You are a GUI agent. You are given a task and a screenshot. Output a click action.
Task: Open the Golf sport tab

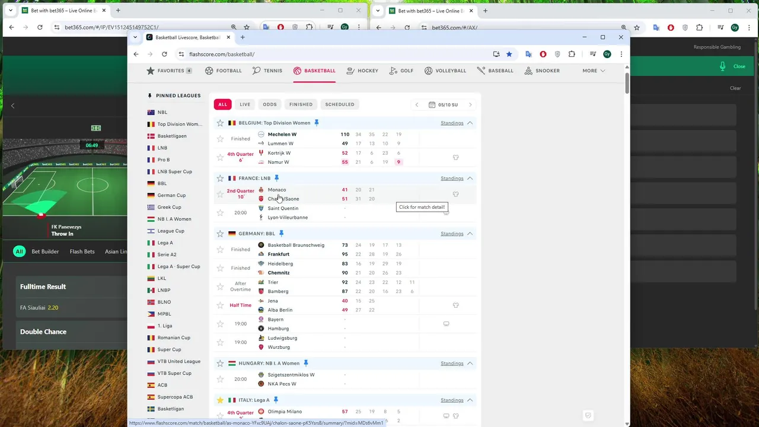(401, 71)
